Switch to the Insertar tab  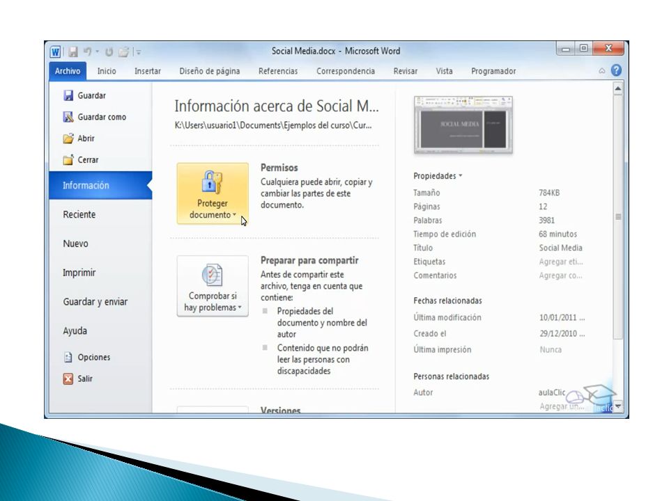point(148,71)
